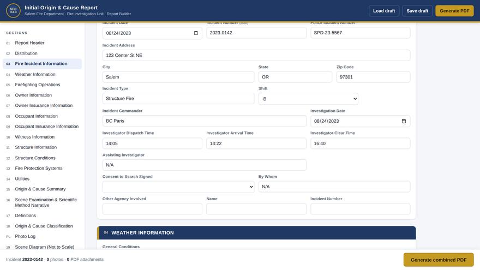Screen dimensions: 480x270
Task: Go to Definitions section
Action: click(42, 216)
